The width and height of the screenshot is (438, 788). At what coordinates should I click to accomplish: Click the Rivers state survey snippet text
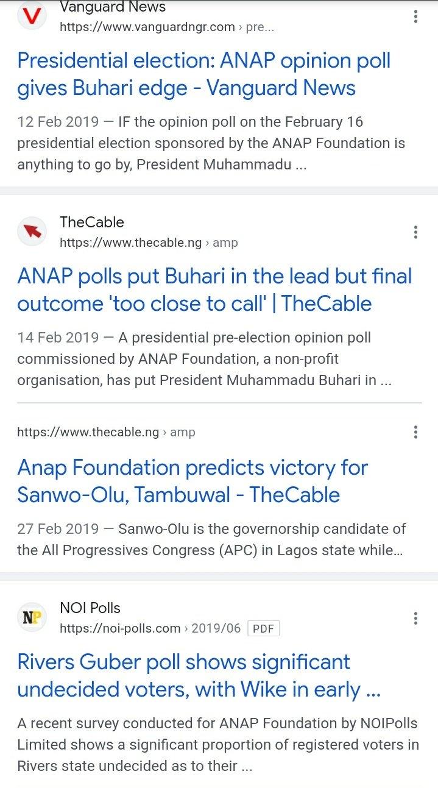coord(217,745)
